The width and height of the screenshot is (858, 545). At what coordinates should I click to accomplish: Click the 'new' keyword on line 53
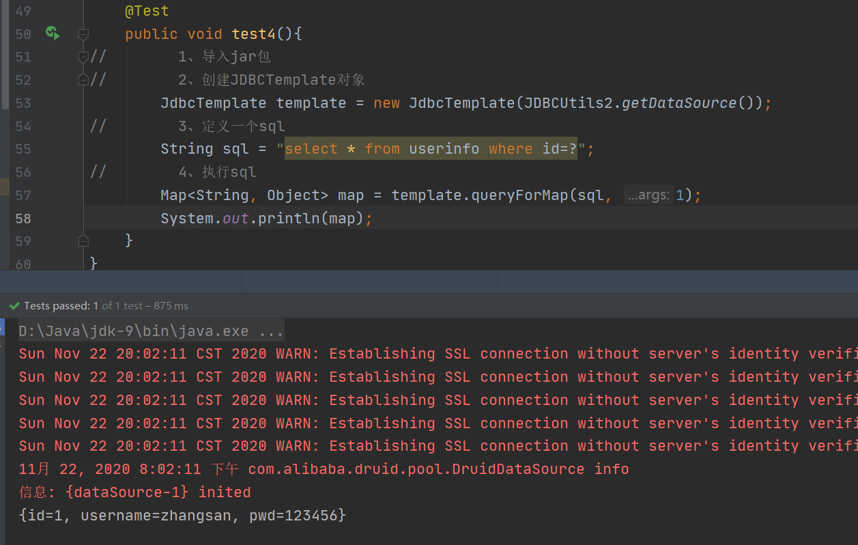(x=387, y=103)
